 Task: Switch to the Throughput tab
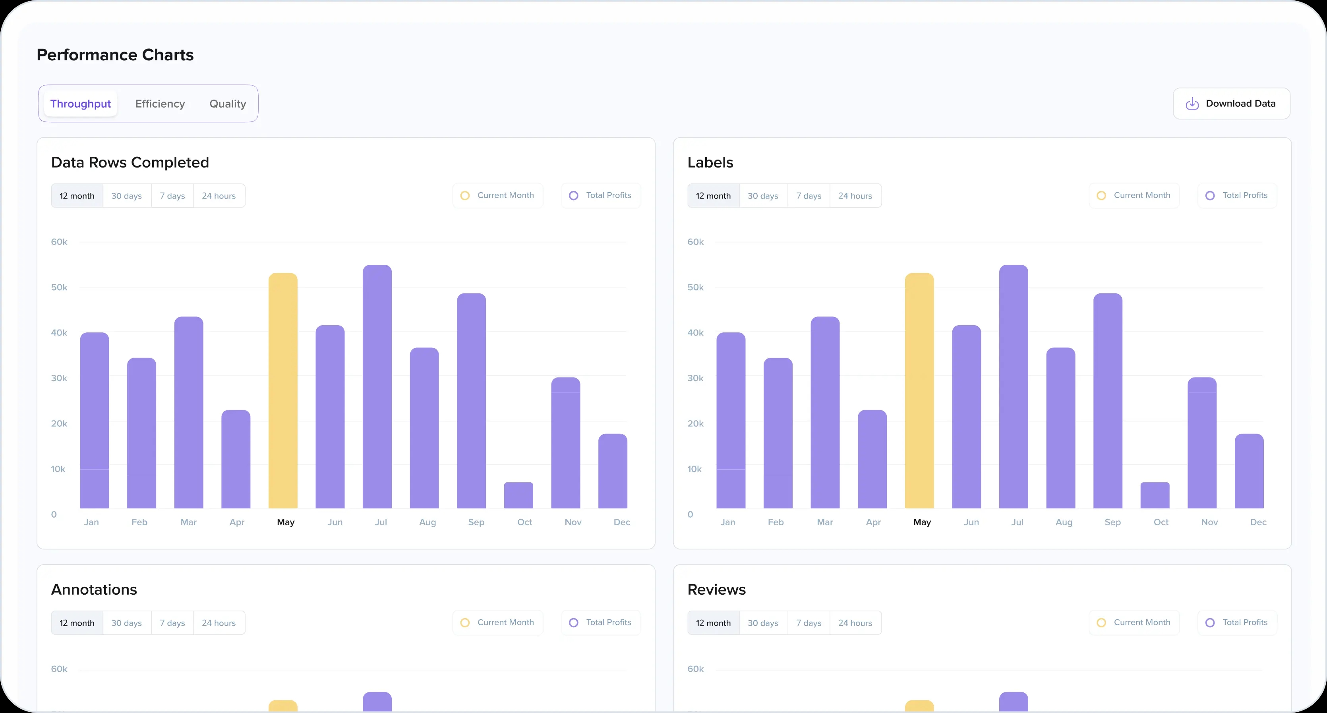(x=80, y=104)
